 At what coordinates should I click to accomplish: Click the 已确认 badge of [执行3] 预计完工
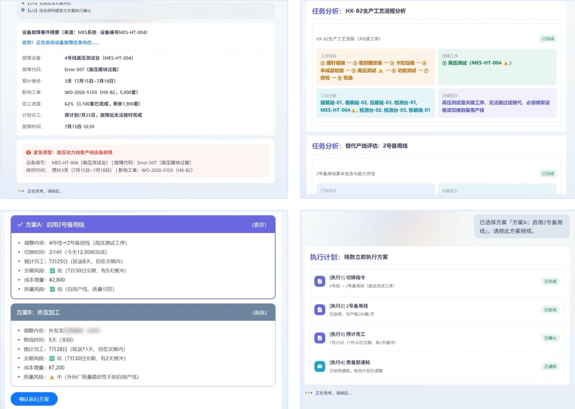tap(550, 338)
